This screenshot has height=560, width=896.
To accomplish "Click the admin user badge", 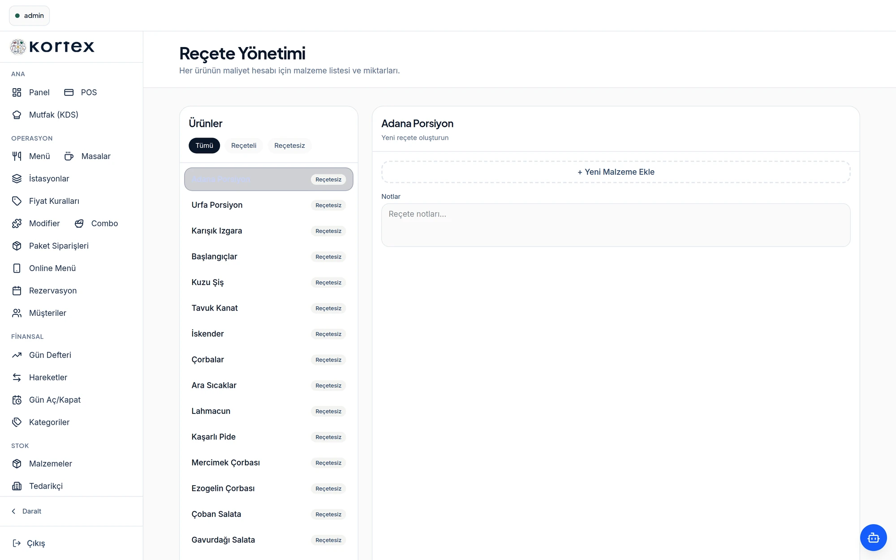I will pyautogui.click(x=29, y=16).
